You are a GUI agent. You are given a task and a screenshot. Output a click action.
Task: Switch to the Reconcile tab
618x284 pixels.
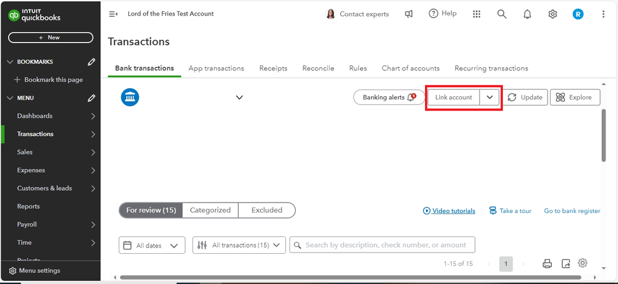318,69
